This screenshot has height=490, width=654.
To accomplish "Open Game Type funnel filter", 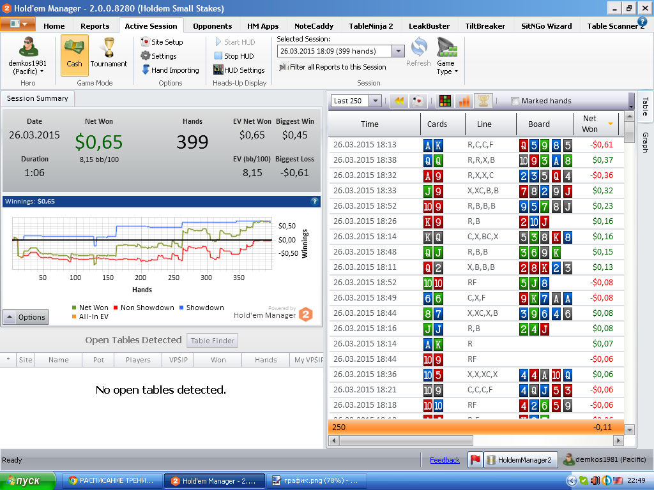I will pyautogui.click(x=446, y=47).
